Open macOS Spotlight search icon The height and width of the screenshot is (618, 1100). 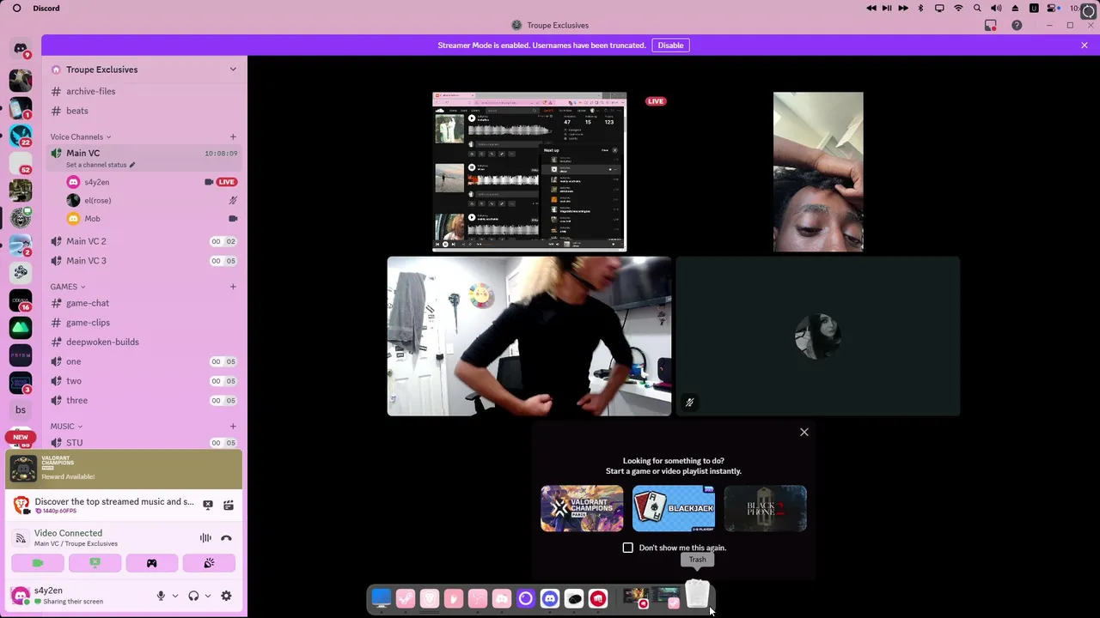coord(977,9)
